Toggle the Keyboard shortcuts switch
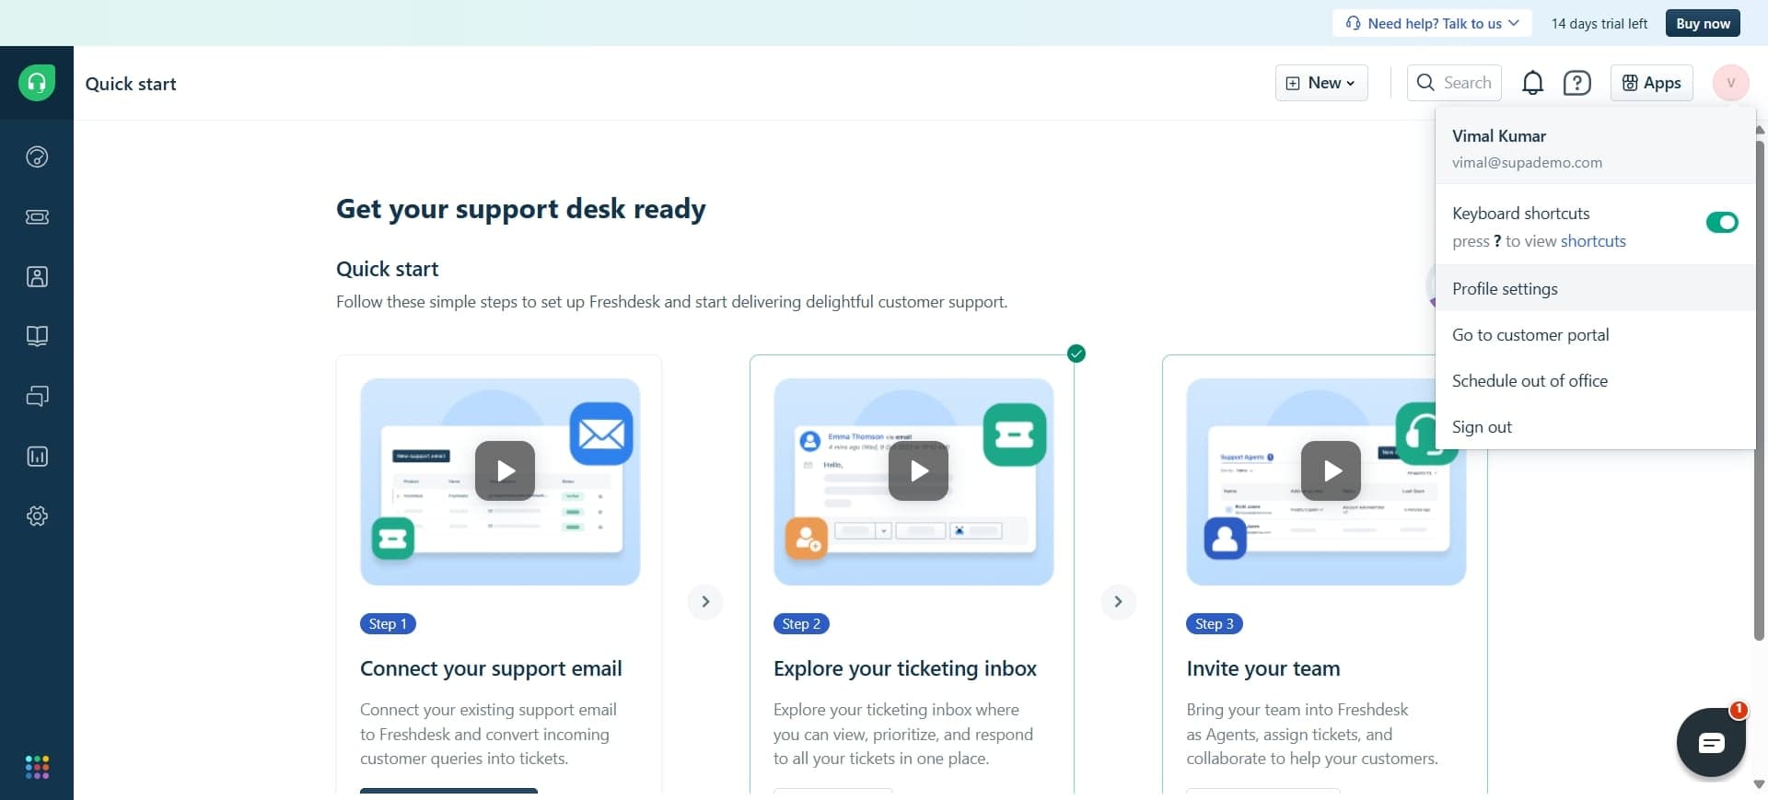1768x800 pixels. pyautogui.click(x=1722, y=222)
